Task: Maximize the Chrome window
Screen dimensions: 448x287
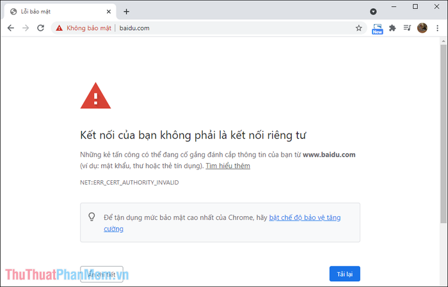Action: pyautogui.click(x=415, y=6)
